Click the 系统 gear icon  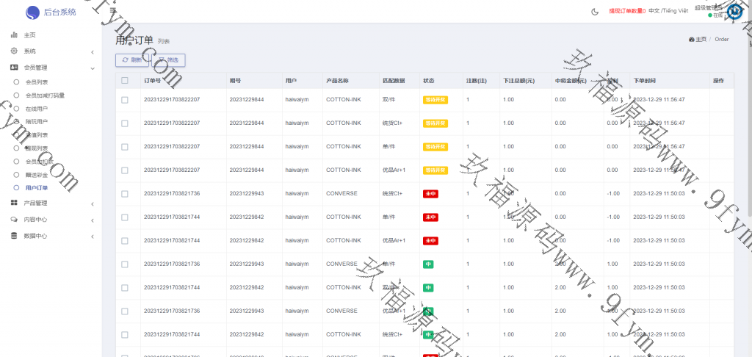[14, 51]
